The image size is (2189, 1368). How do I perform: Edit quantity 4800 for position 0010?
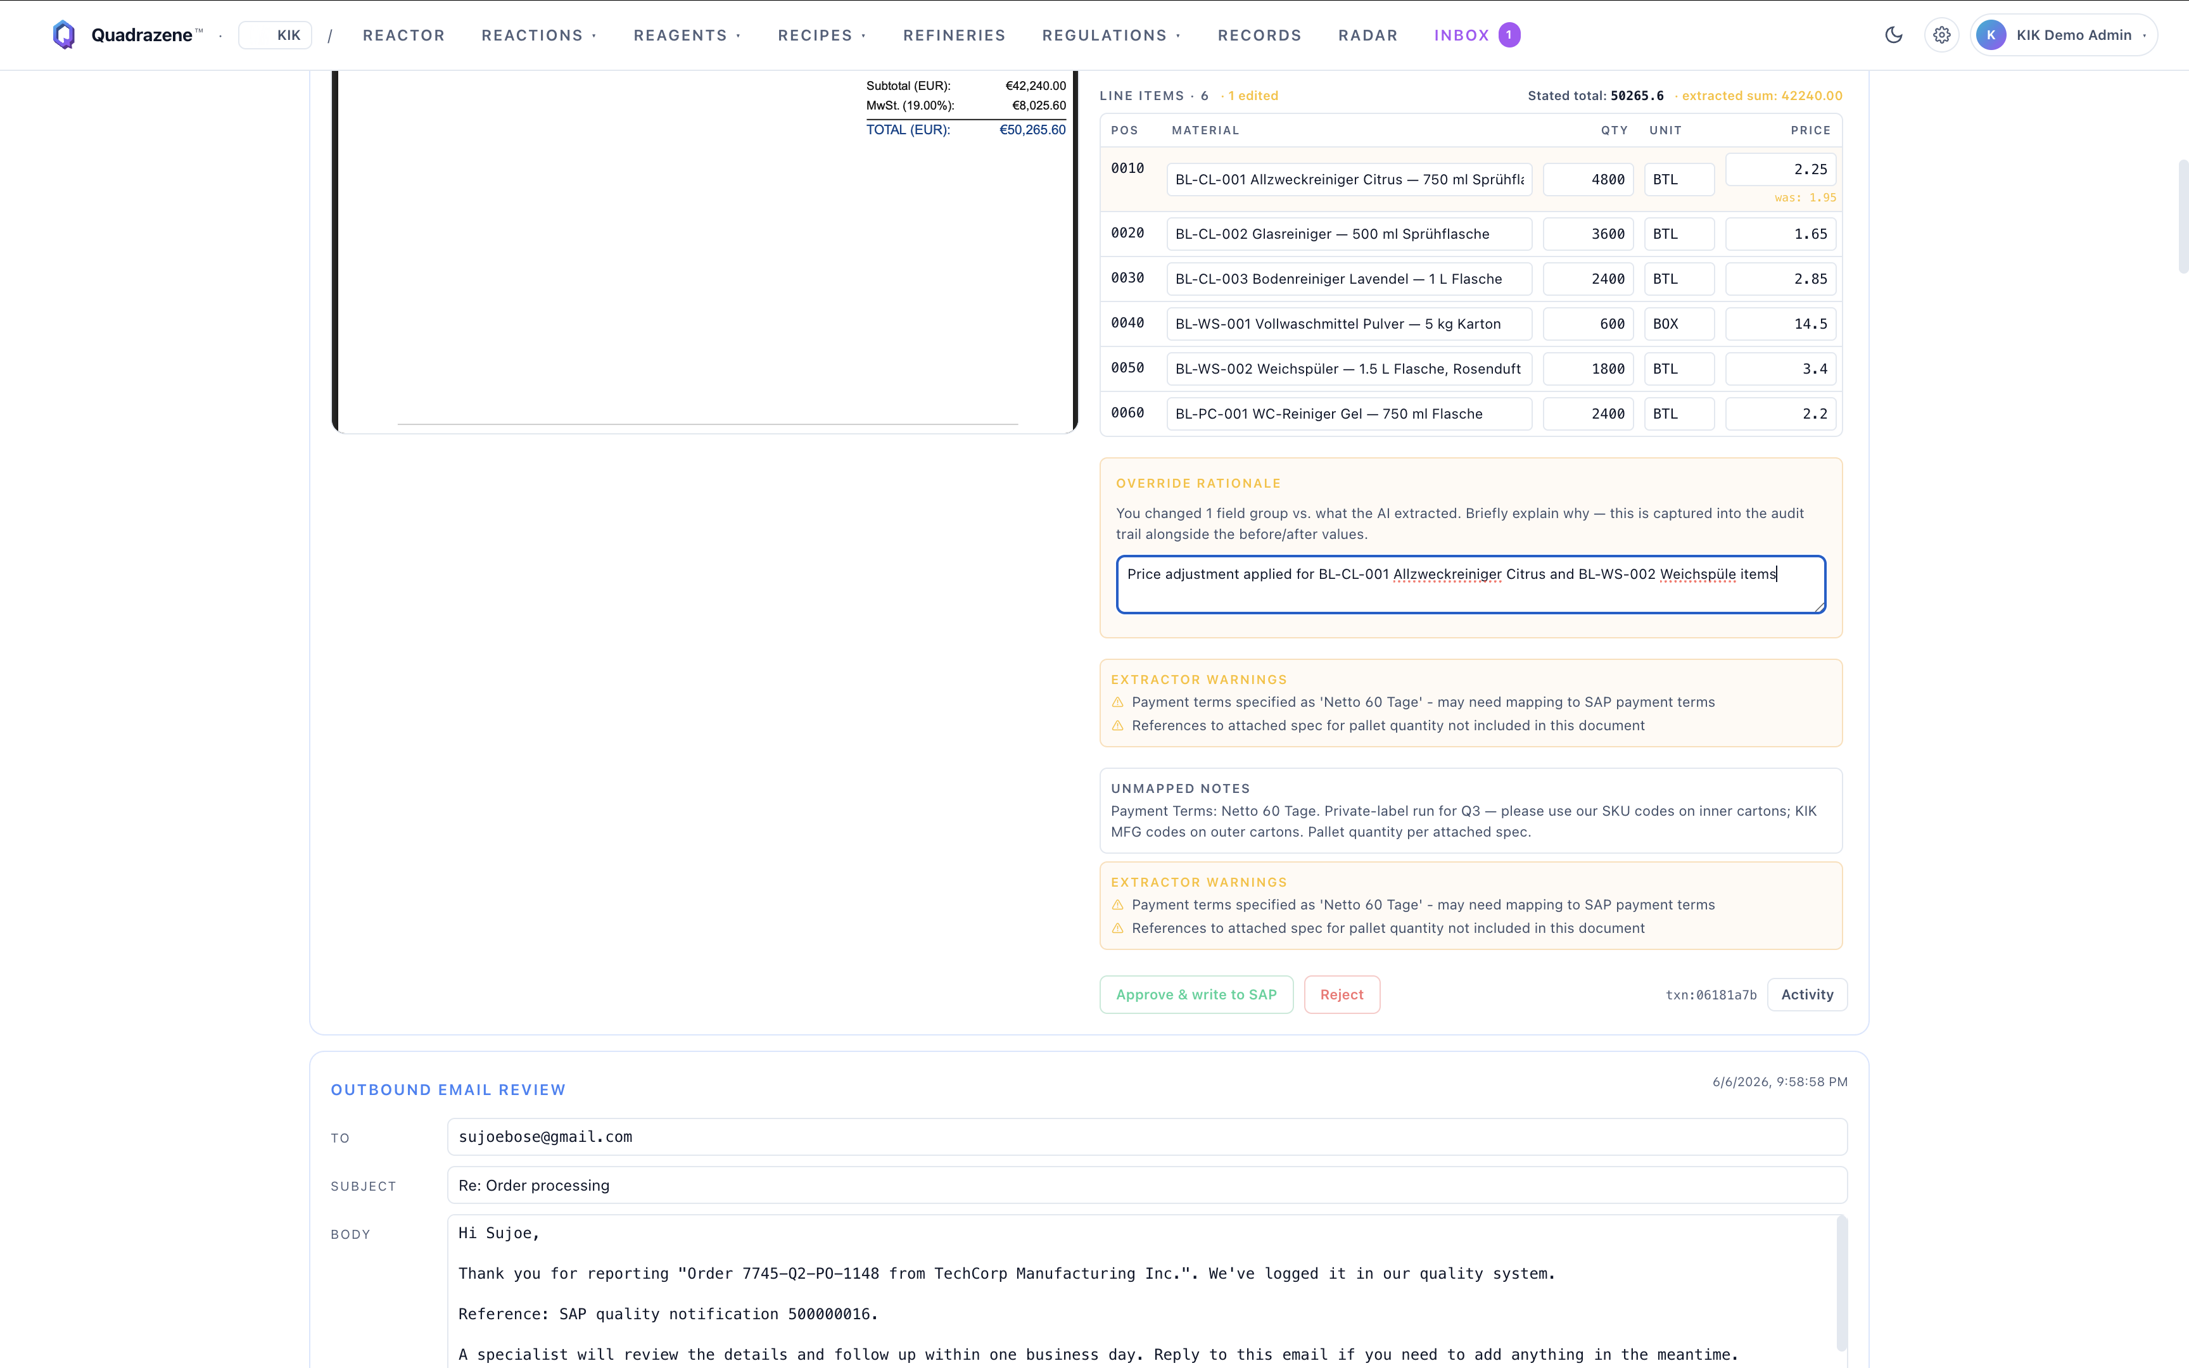tap(1587, 179)
